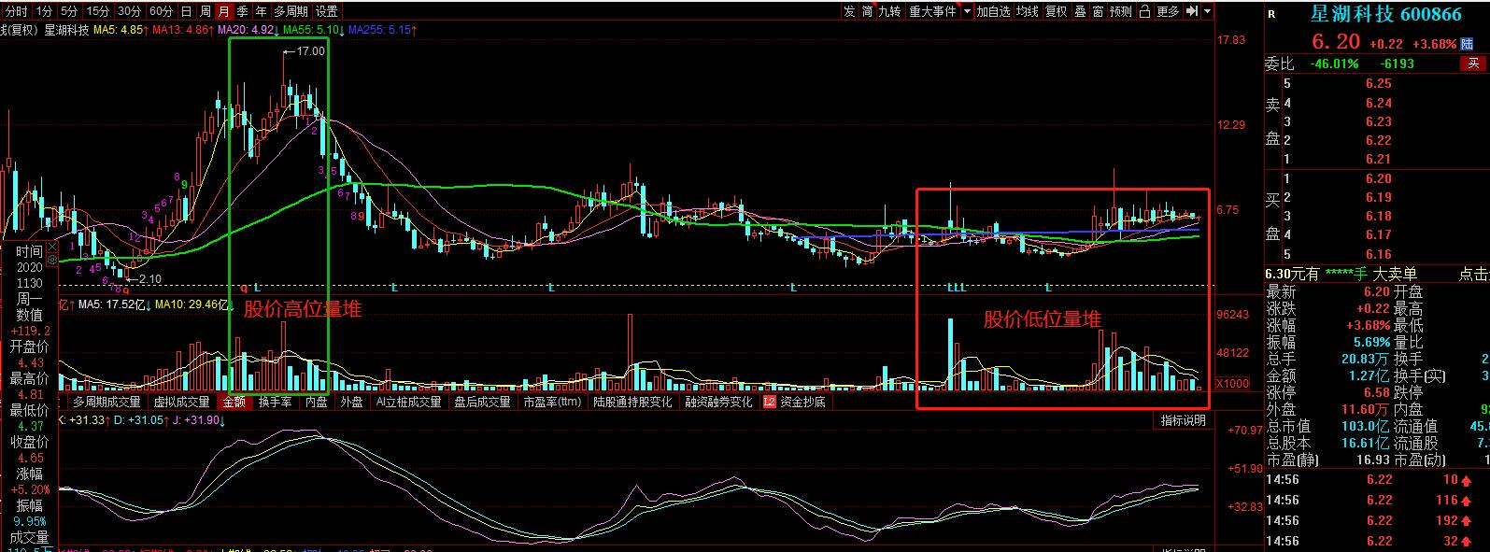Toggle the 复权 price adjustment
This screenshot has width=1490, height=552.
pos(1056,11)
